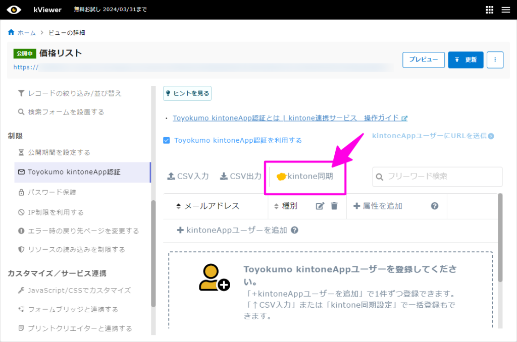Viewport: 517px width, 342px height.
Task: Click the プレビュー button
Action: [x=424, y=60]
